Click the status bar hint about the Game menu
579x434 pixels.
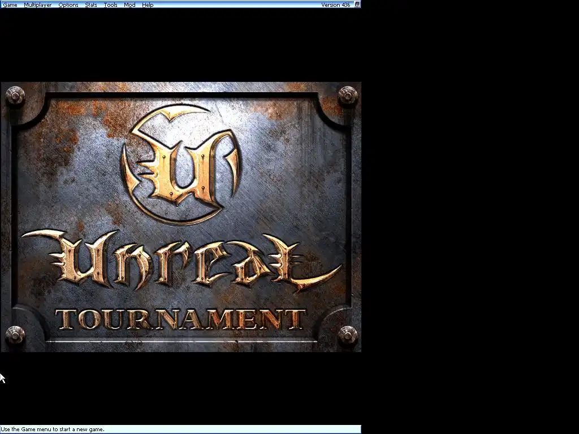click(x=53, y=429)
